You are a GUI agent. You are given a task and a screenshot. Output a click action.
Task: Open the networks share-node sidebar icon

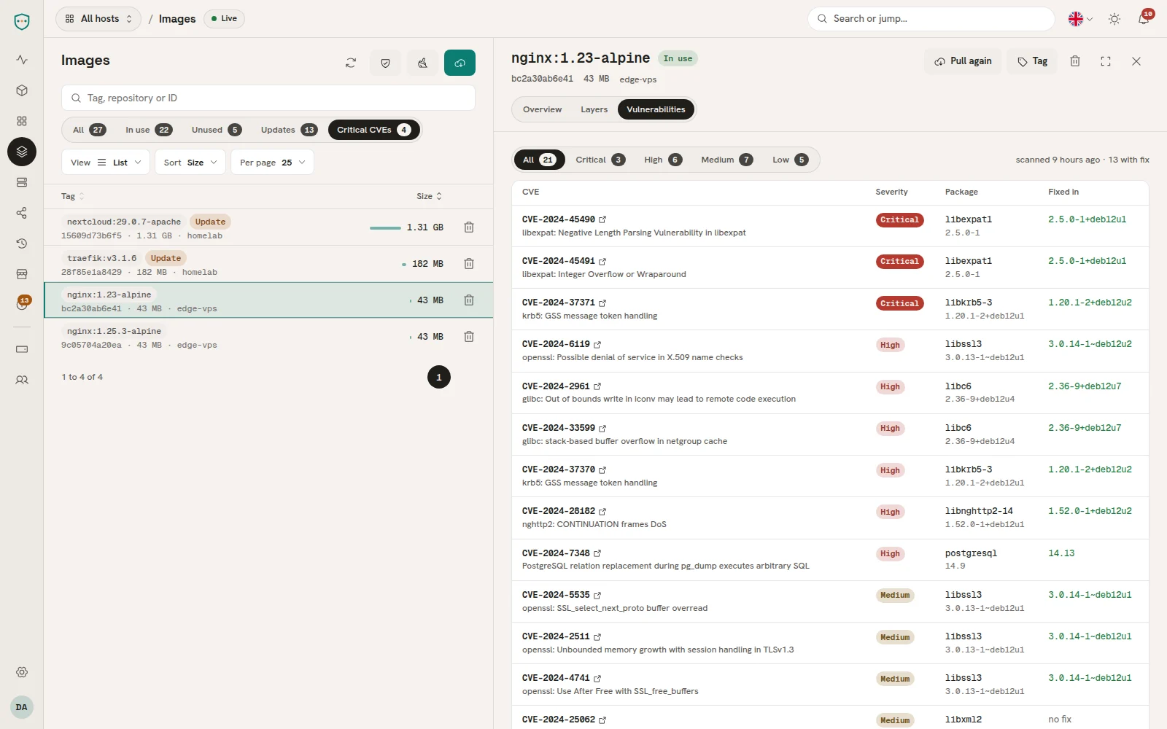coord(22,213)
